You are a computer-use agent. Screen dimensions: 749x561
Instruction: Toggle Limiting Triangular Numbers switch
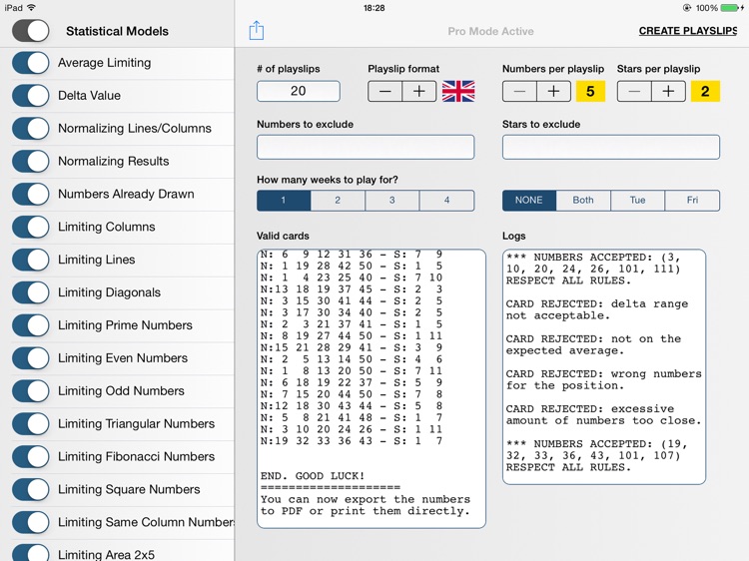pos(31,424)
